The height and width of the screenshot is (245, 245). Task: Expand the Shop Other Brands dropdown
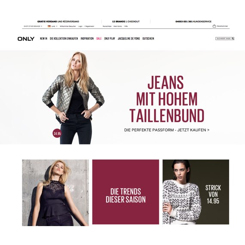coord(33,26)
